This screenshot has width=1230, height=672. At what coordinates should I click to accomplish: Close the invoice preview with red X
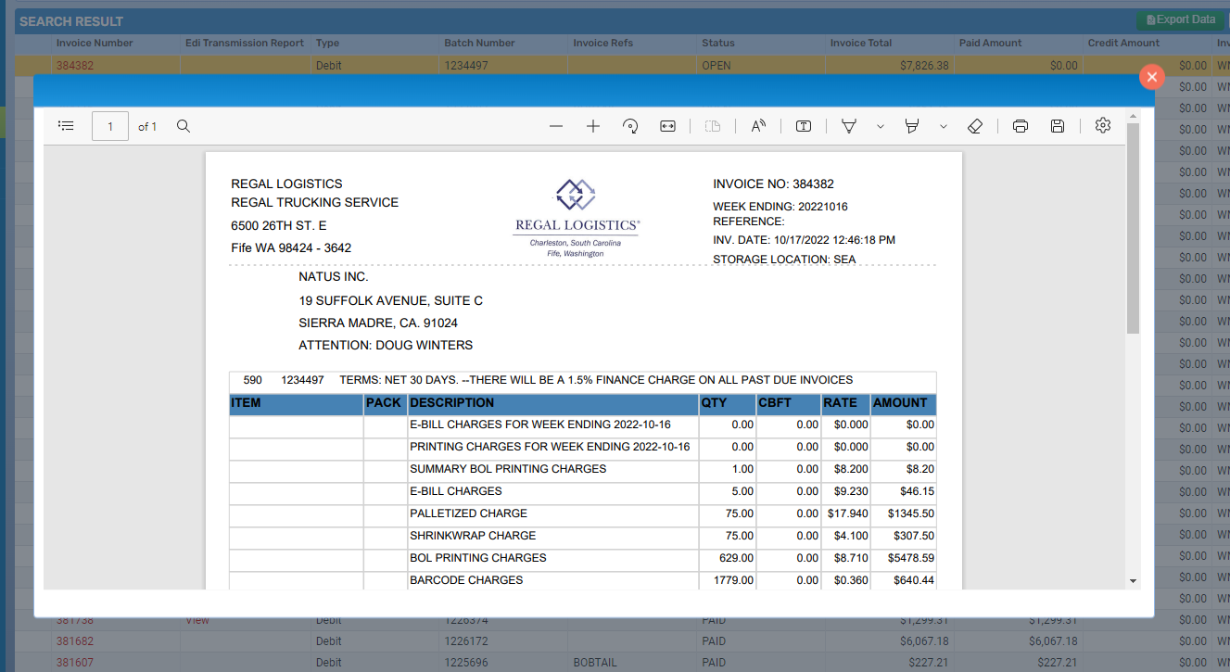[1151, 77]
